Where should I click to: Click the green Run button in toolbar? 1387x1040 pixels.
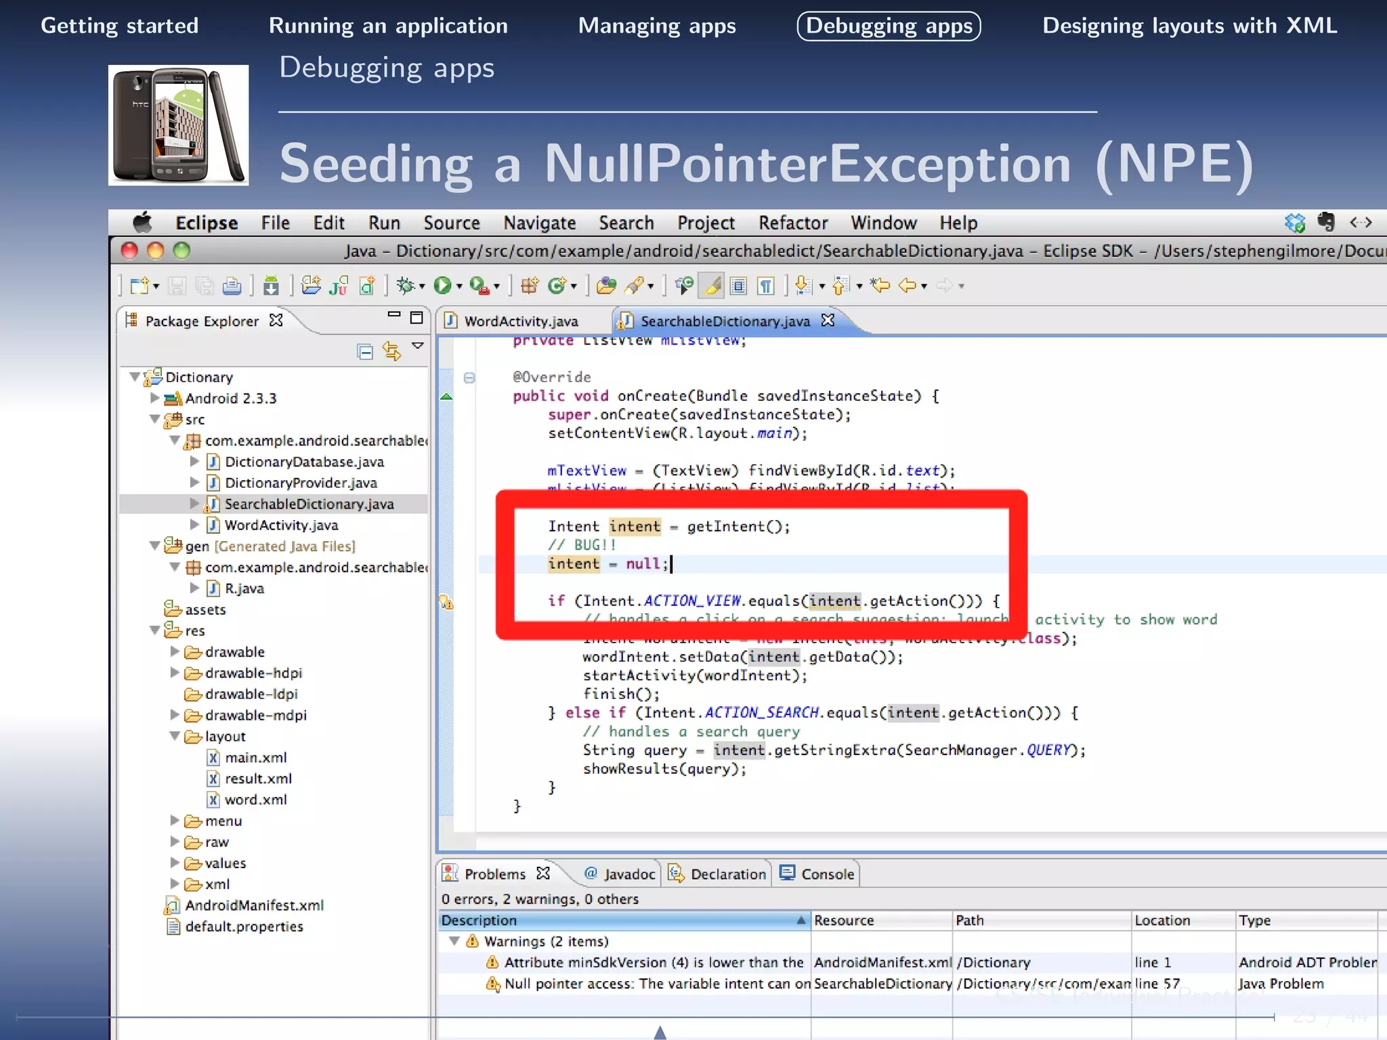[x=442, y=286]
